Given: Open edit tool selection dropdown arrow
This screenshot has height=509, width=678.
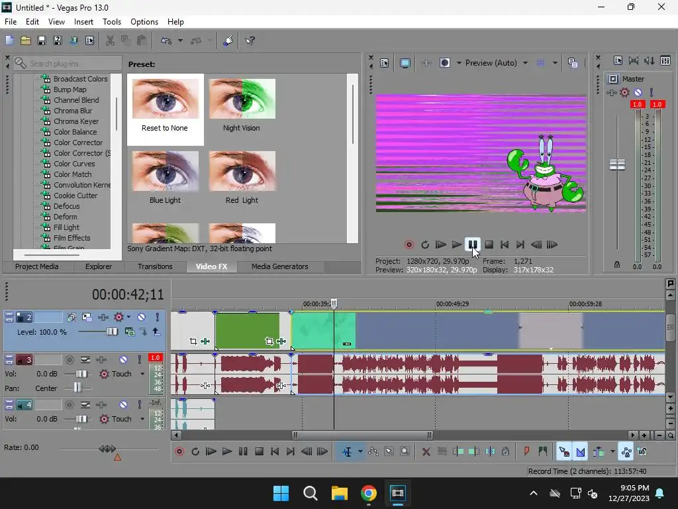Looking at the screenshot, I should [x=360, y=451].
